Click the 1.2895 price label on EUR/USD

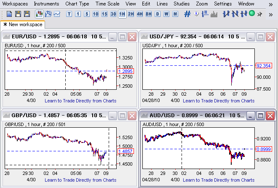(126, 71)
